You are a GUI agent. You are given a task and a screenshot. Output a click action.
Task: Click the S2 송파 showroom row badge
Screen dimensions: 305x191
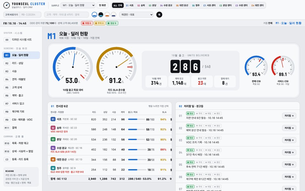coord(53,128)
